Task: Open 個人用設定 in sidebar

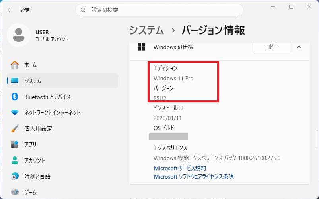Action: [x=62, y=128]
